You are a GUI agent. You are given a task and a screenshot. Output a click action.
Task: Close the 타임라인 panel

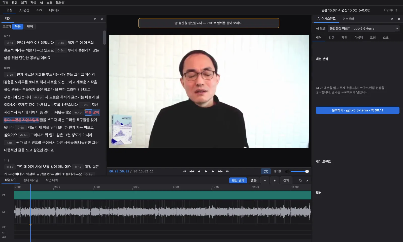click(307, 180)
